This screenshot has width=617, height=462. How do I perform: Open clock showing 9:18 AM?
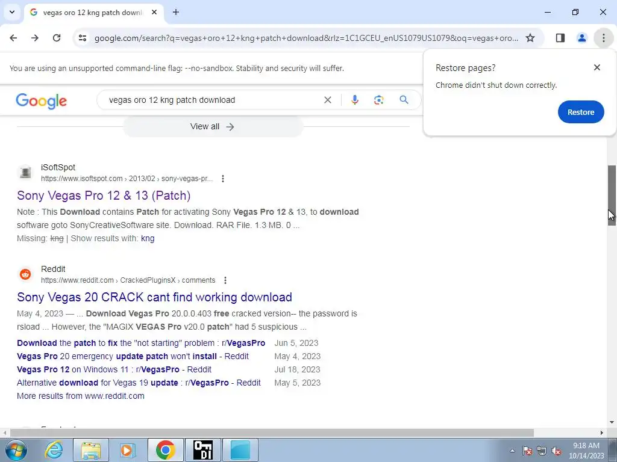coord(586,451)
